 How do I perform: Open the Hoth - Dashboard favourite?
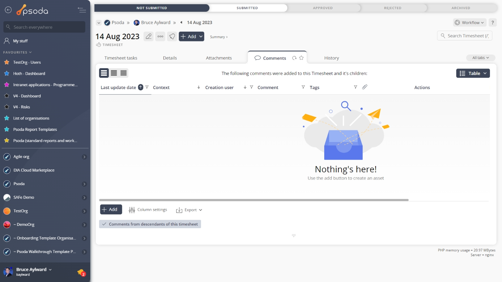pos(29,73)
